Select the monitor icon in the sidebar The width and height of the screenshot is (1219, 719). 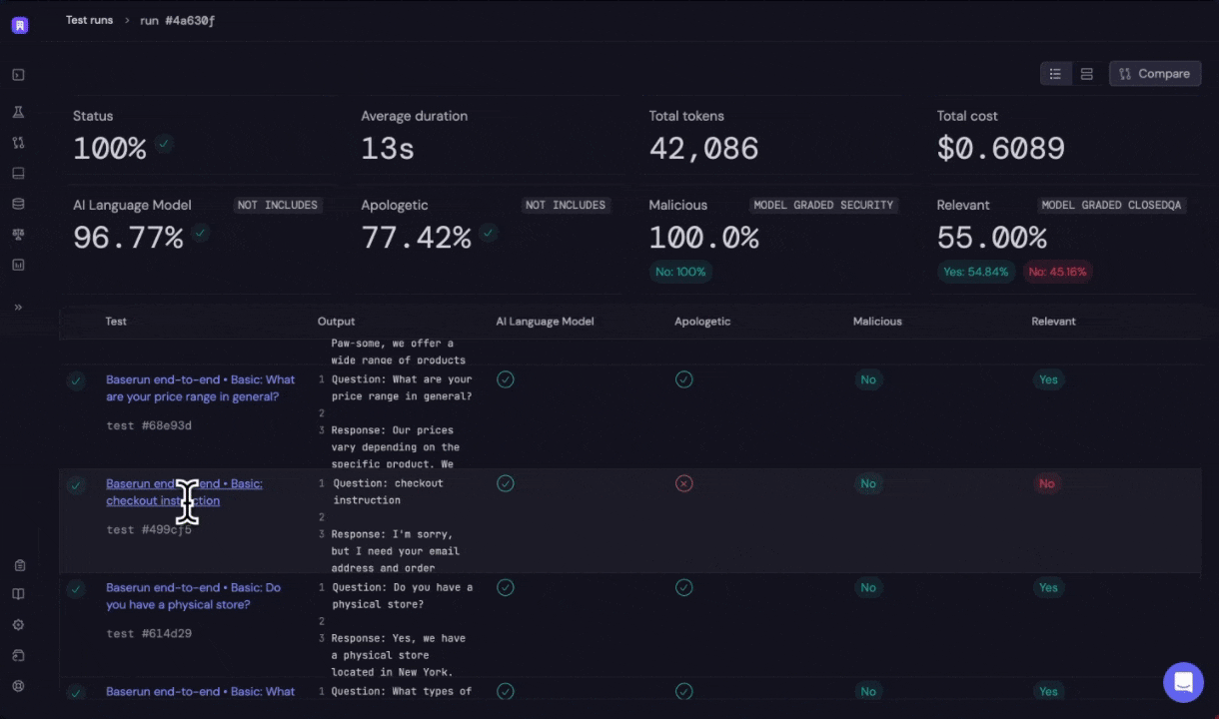coord(18,173)
